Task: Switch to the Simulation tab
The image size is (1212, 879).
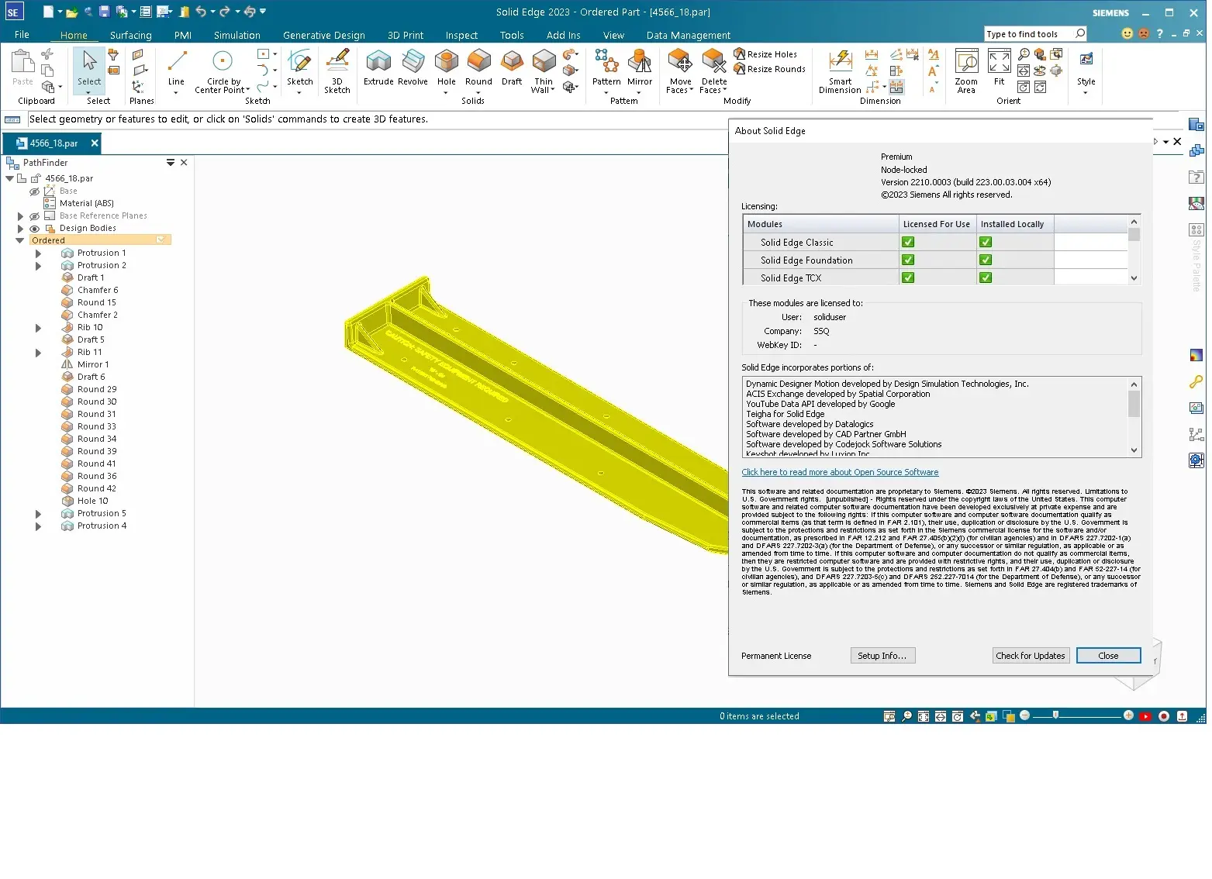Action: (x=237, y=35)
